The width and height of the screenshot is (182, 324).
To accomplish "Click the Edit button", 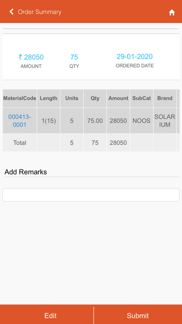I will (51, 316).
